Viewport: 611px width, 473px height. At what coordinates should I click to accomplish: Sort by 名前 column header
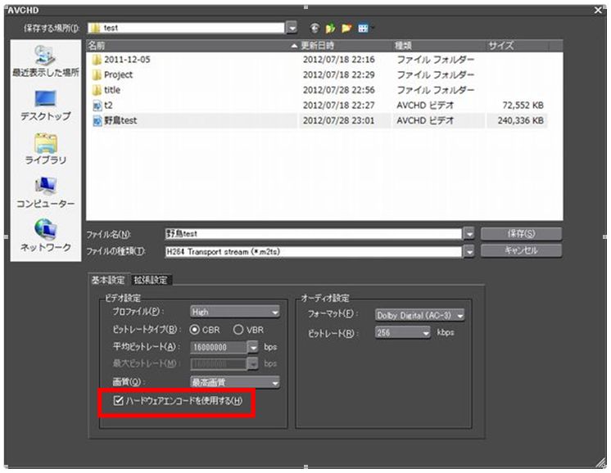(x=193, y=46)
